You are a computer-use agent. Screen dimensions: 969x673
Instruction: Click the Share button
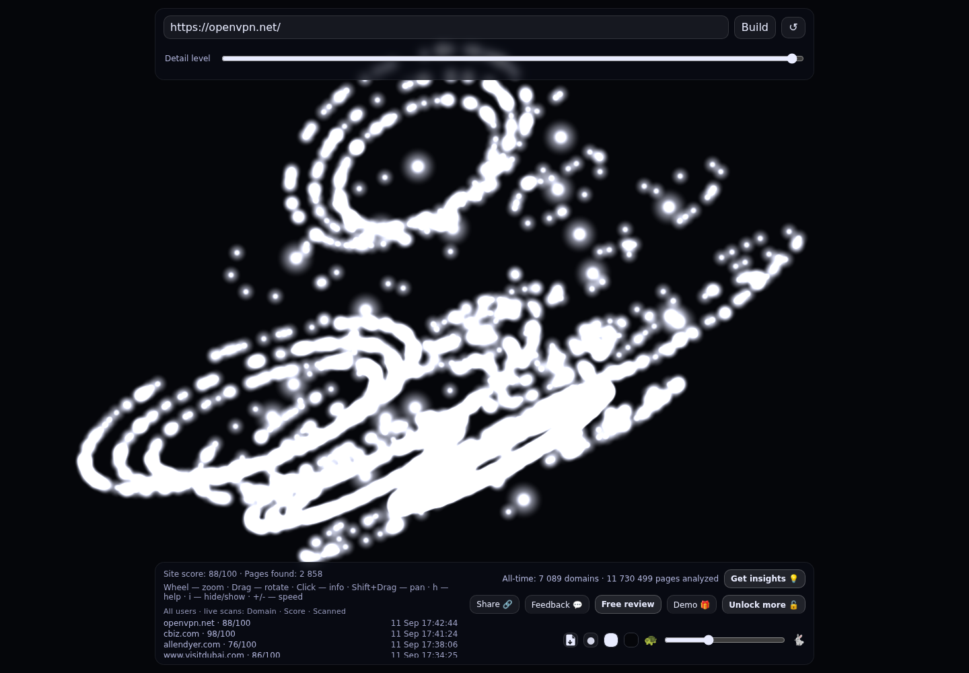[x=495, y=604]
